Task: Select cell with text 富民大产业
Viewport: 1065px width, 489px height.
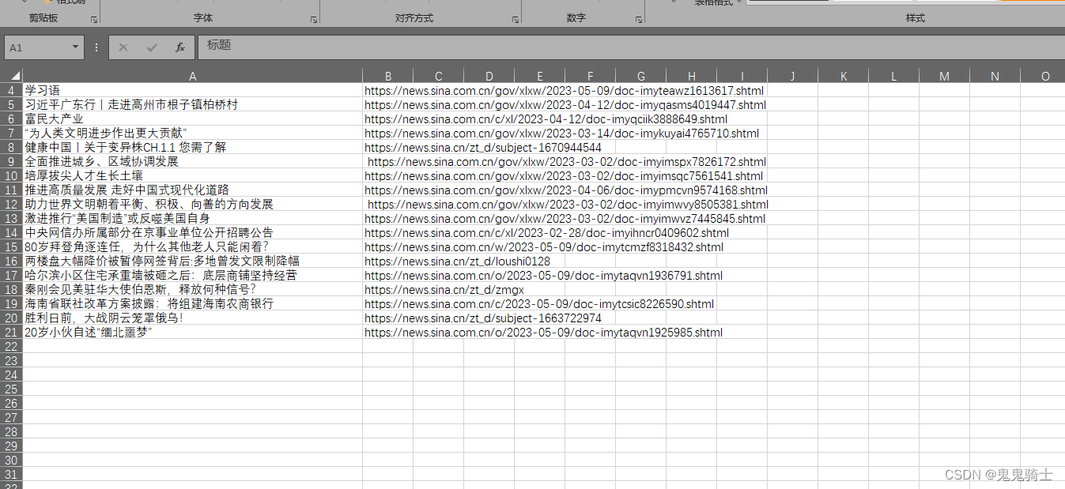Action: pos(193,118)
